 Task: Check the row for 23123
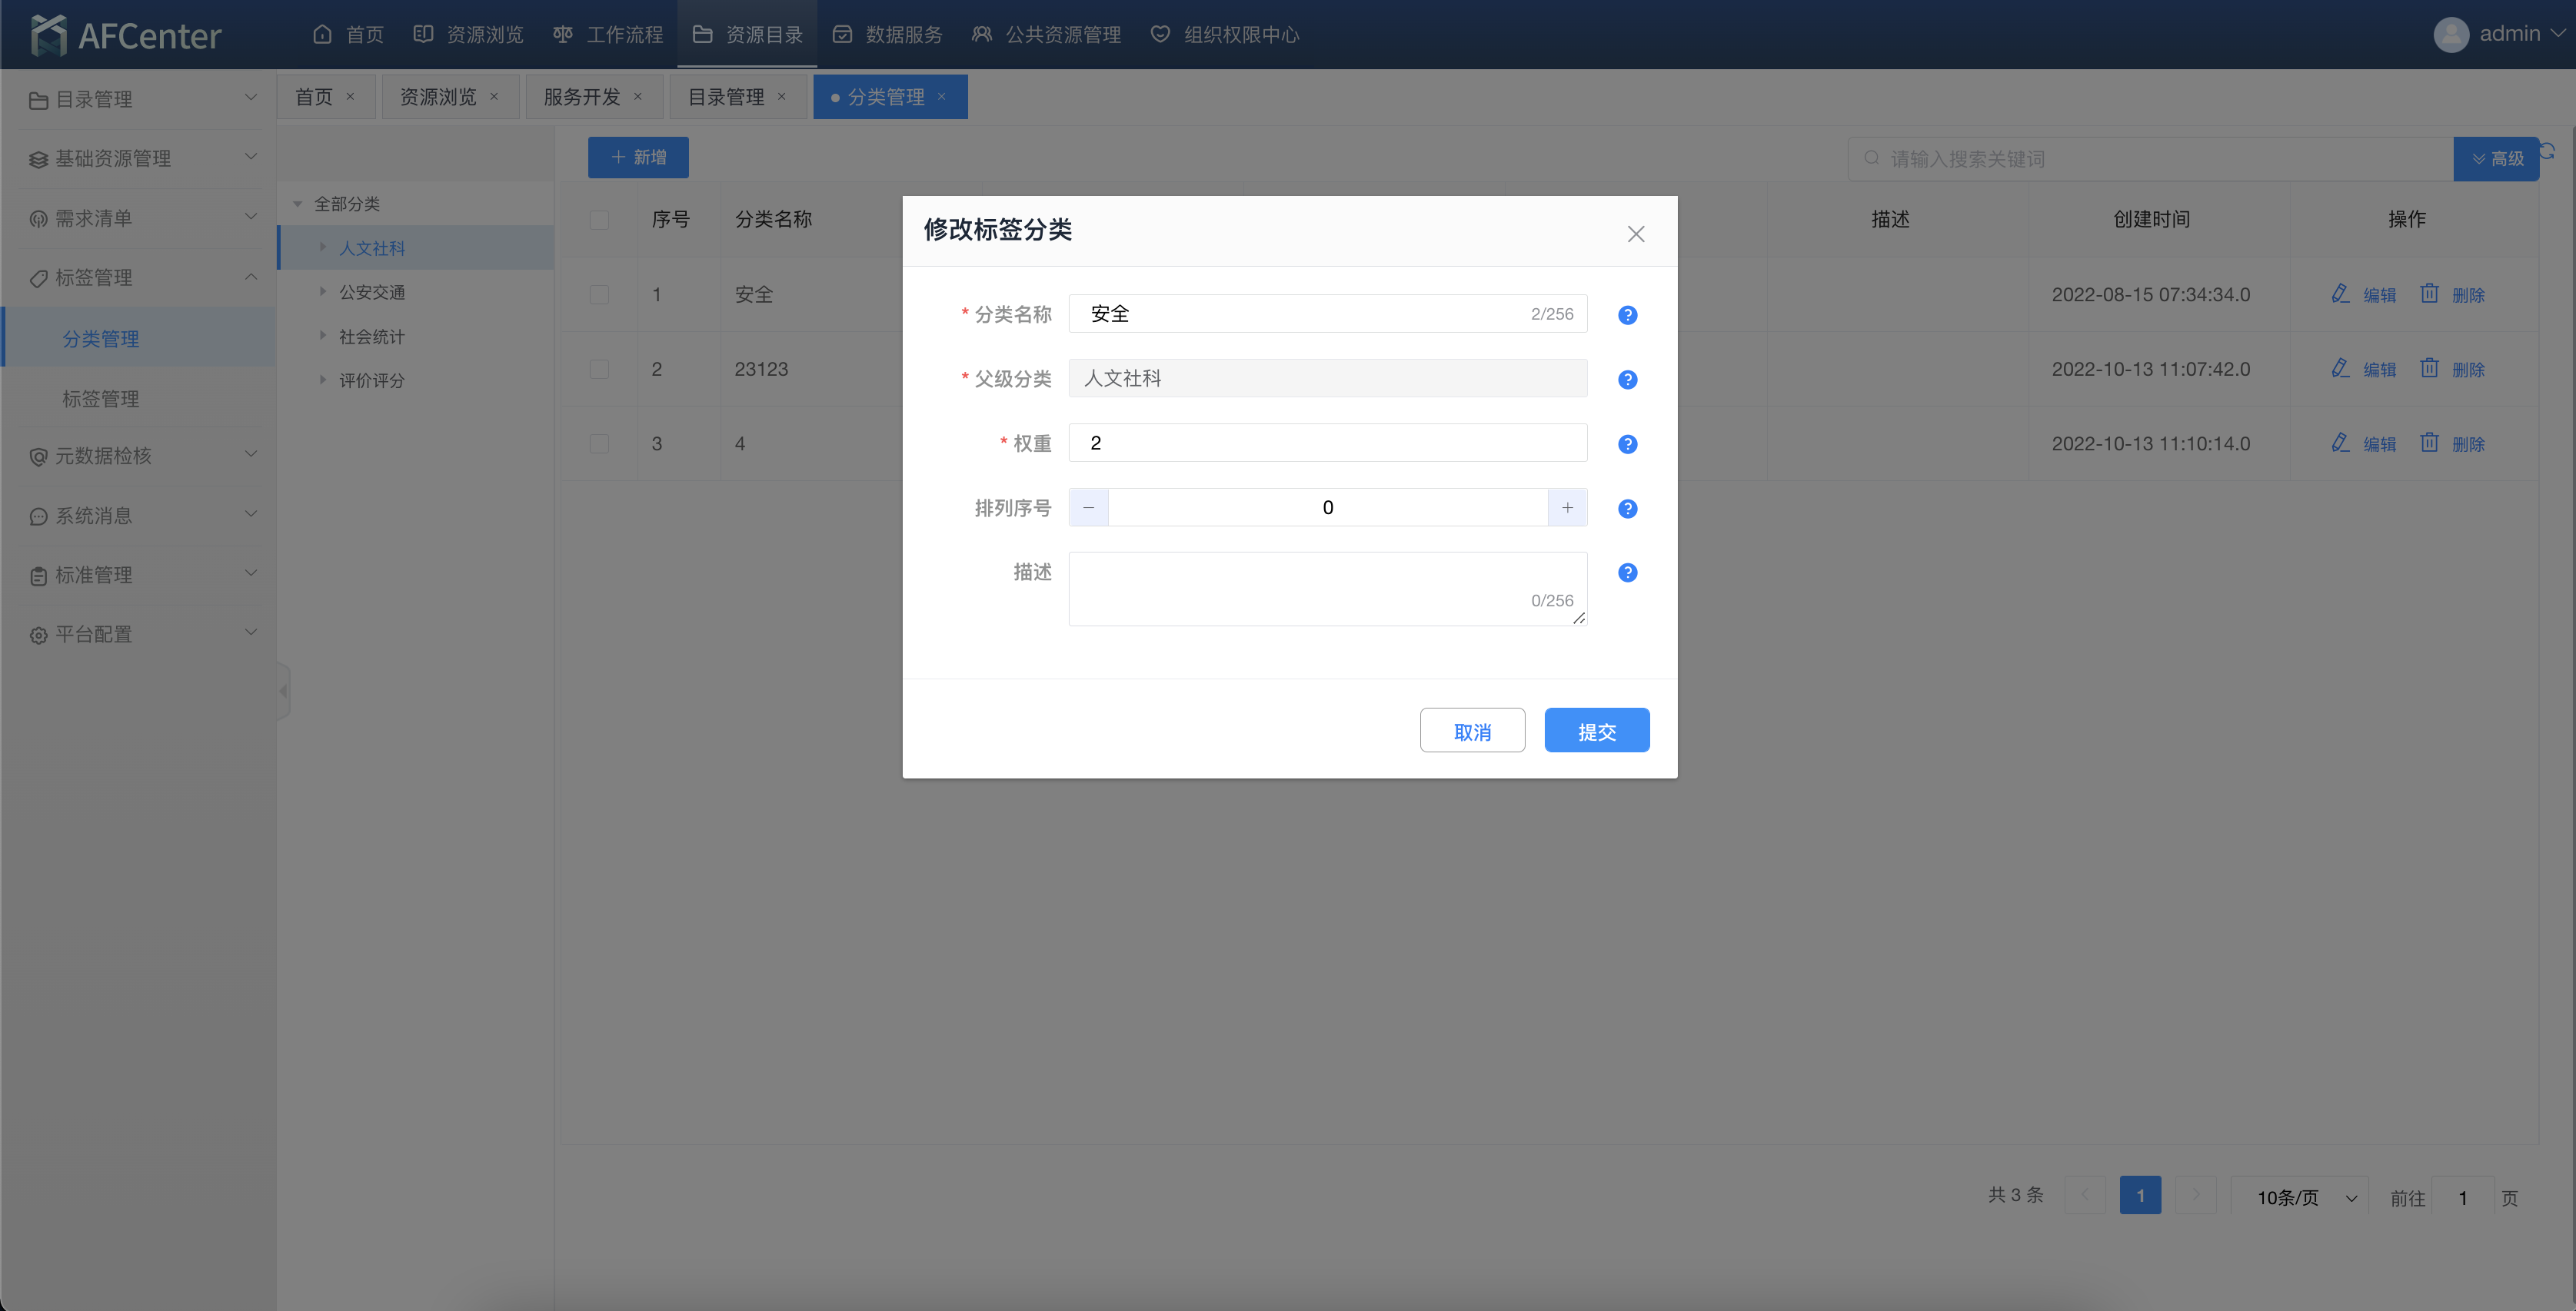tap(599, 369)
